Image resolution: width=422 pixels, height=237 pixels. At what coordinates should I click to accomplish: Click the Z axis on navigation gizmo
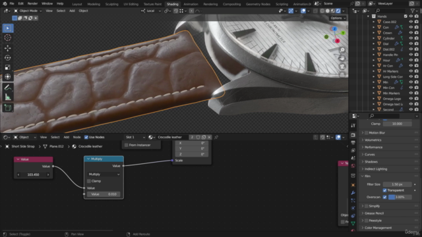click(334, 29)
